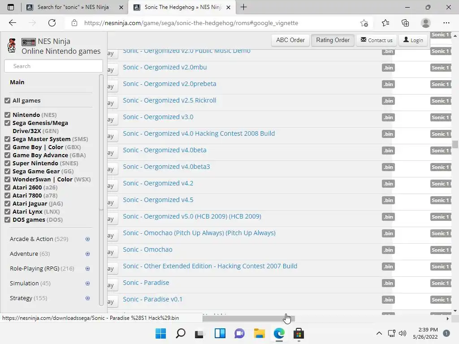Image resolution: width=459 pixels, height=344 pixels.
Task: Toggle Nintendo (NES) checkbox
Action: [x=8, y=115]
